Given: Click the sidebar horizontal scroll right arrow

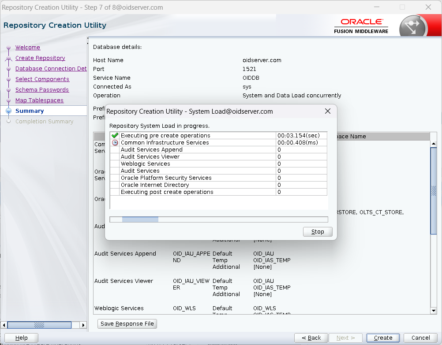Looking at the screenshot, I should pos(83,325).
